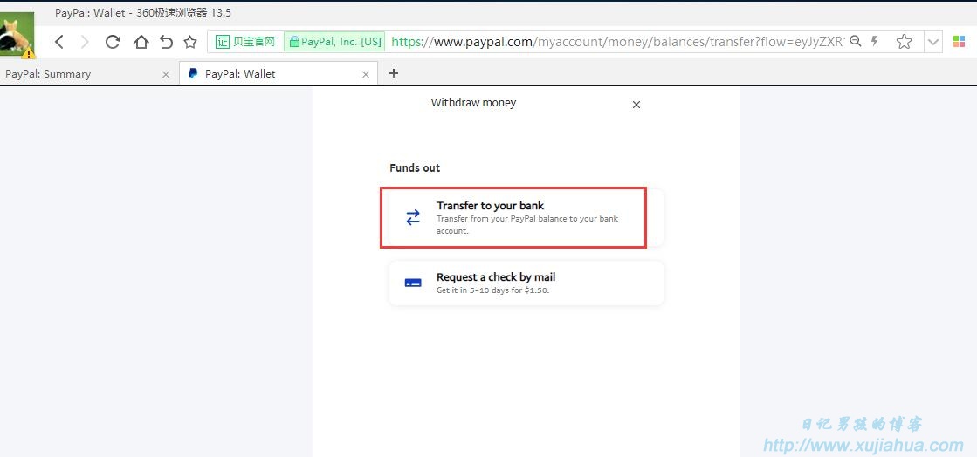Click the check card icon
This screenshot has height=457, width=977.
[413, 283]
